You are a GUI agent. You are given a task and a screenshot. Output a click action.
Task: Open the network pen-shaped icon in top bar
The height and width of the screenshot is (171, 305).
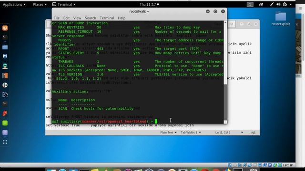point(272,4)
